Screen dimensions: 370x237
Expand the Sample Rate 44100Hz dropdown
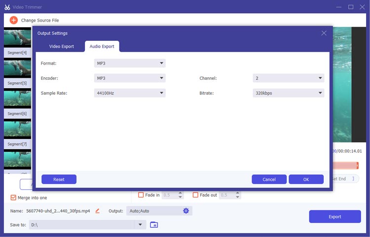pos(130,93)
